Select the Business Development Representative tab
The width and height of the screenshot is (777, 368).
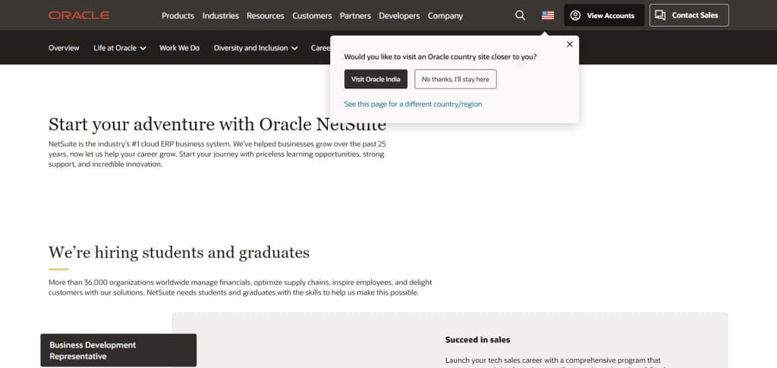(118, 350)
